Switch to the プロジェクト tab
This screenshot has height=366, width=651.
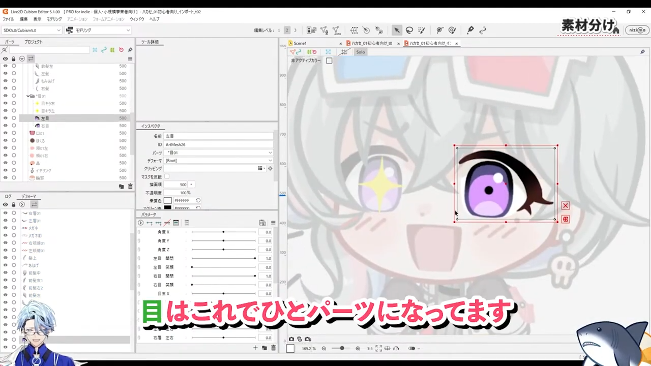click(x=34, y=42)
